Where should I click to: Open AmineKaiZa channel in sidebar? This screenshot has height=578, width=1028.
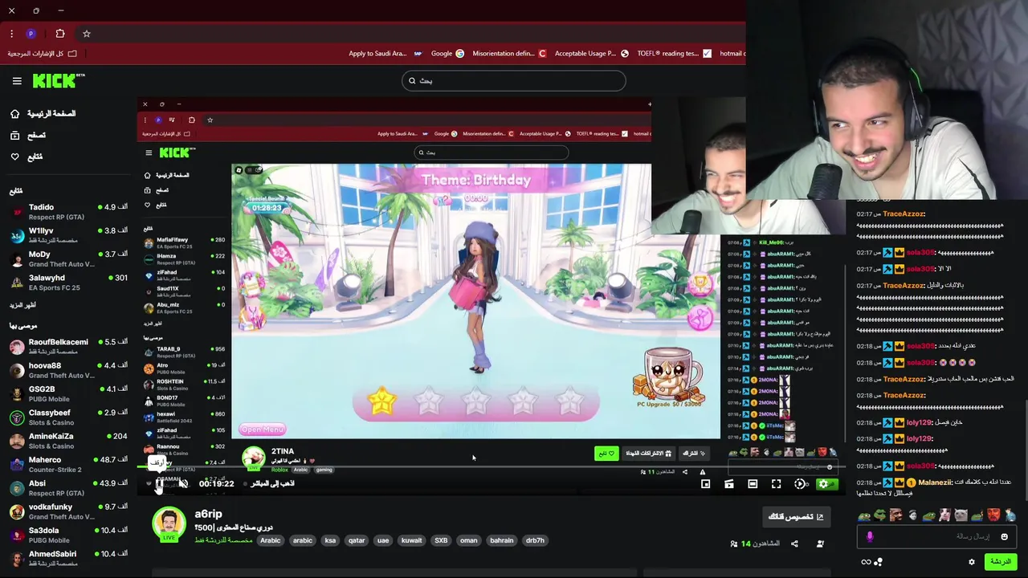coord(68,441)
